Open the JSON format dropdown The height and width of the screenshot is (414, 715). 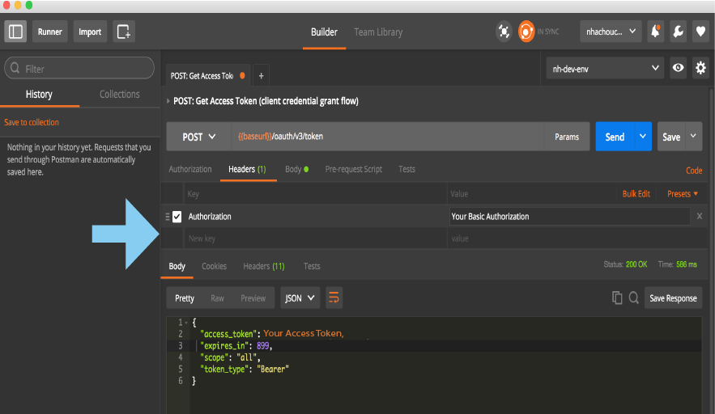tap(300, 298)
